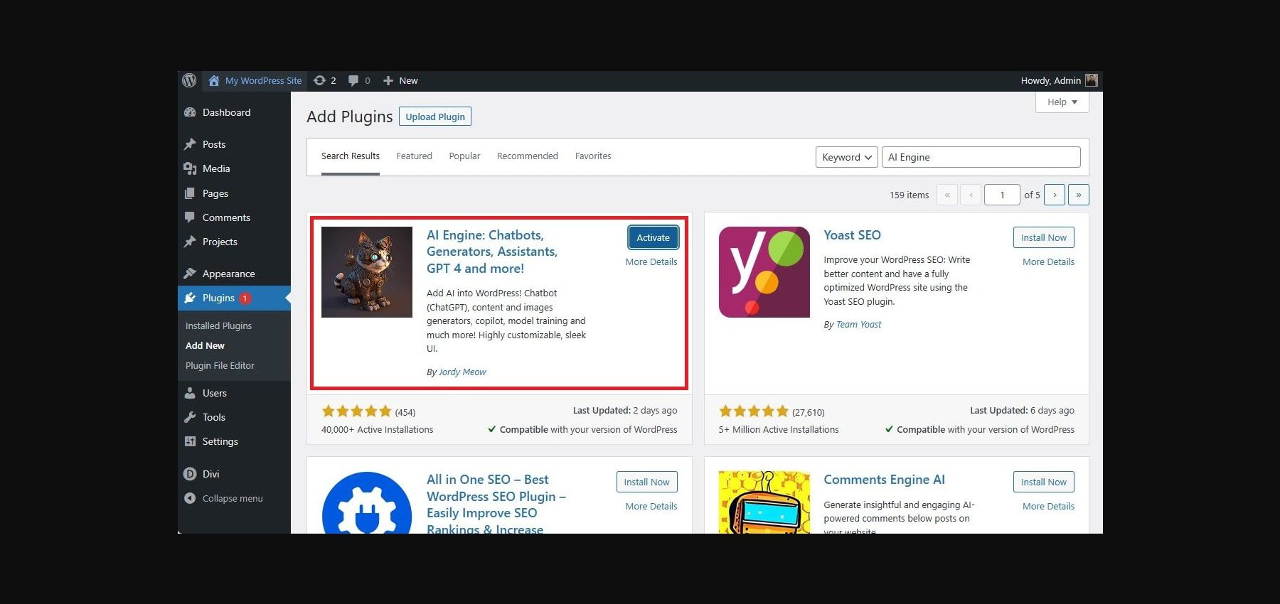Viewport: 1280px width, 604px height.
Task: Open the Team Yoast author link
Action: 858,324
